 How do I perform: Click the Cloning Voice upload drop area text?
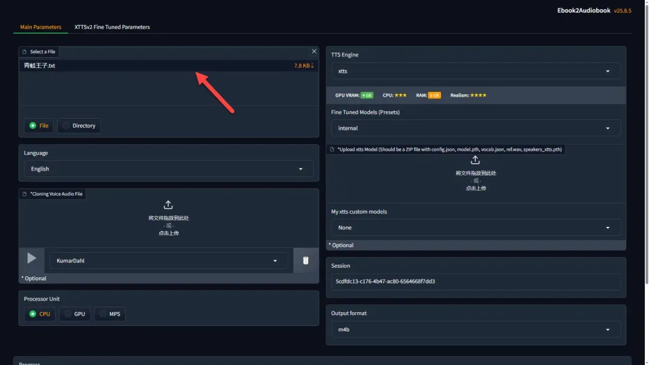click(168, 225)
